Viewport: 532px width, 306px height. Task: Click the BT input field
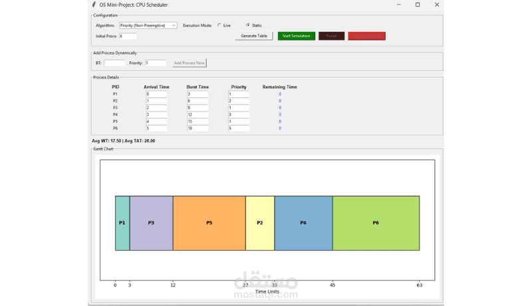coord(114,63)
